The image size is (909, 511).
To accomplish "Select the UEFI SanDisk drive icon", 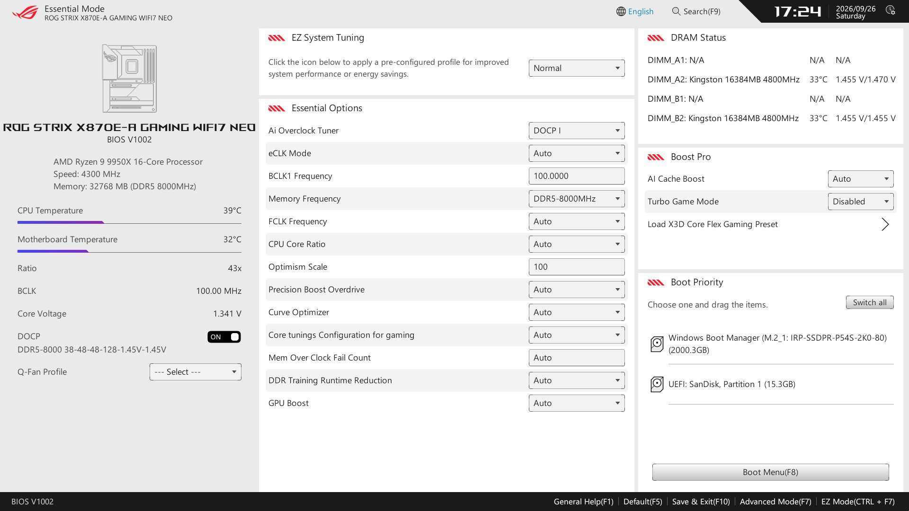I will (657, 384).
